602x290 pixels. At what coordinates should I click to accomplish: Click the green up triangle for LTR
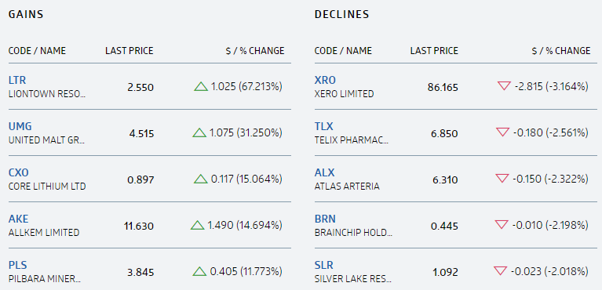pyautogui.click(x=201, y=87)
